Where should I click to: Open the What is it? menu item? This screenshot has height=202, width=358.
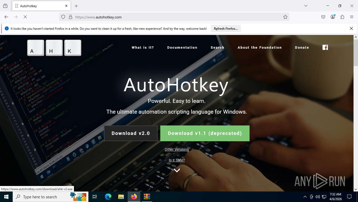(x=143, y=48)
